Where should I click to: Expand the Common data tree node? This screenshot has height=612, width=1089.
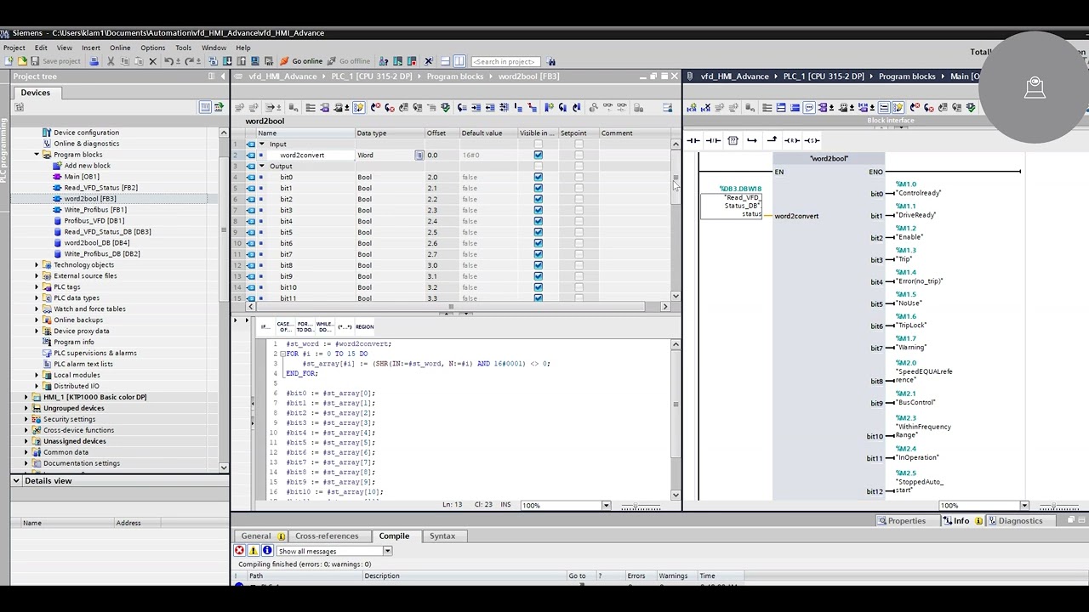click(x=26, y=452)
